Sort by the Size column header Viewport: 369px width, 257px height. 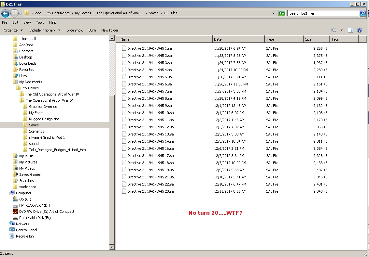pos(317,39)
